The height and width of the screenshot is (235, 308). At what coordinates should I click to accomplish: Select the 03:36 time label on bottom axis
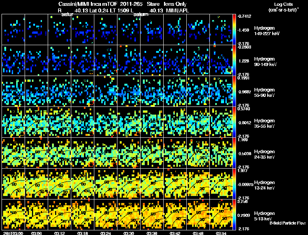(152, 233)
